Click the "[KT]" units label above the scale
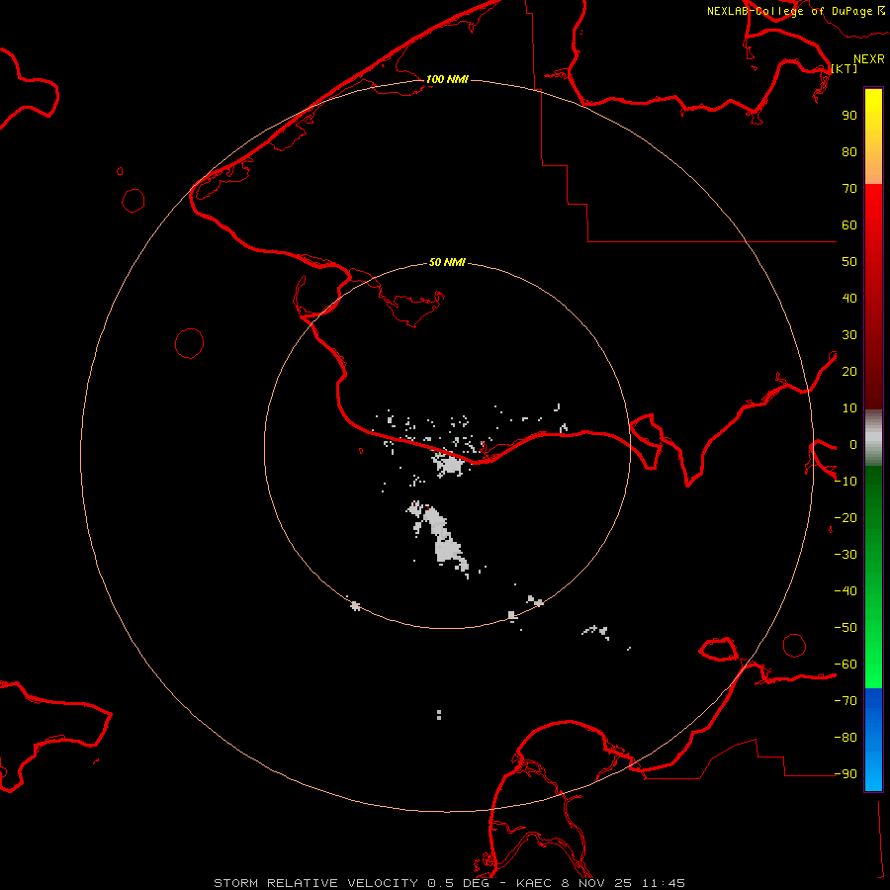890x890 pixels. click(x=845, y=68)
